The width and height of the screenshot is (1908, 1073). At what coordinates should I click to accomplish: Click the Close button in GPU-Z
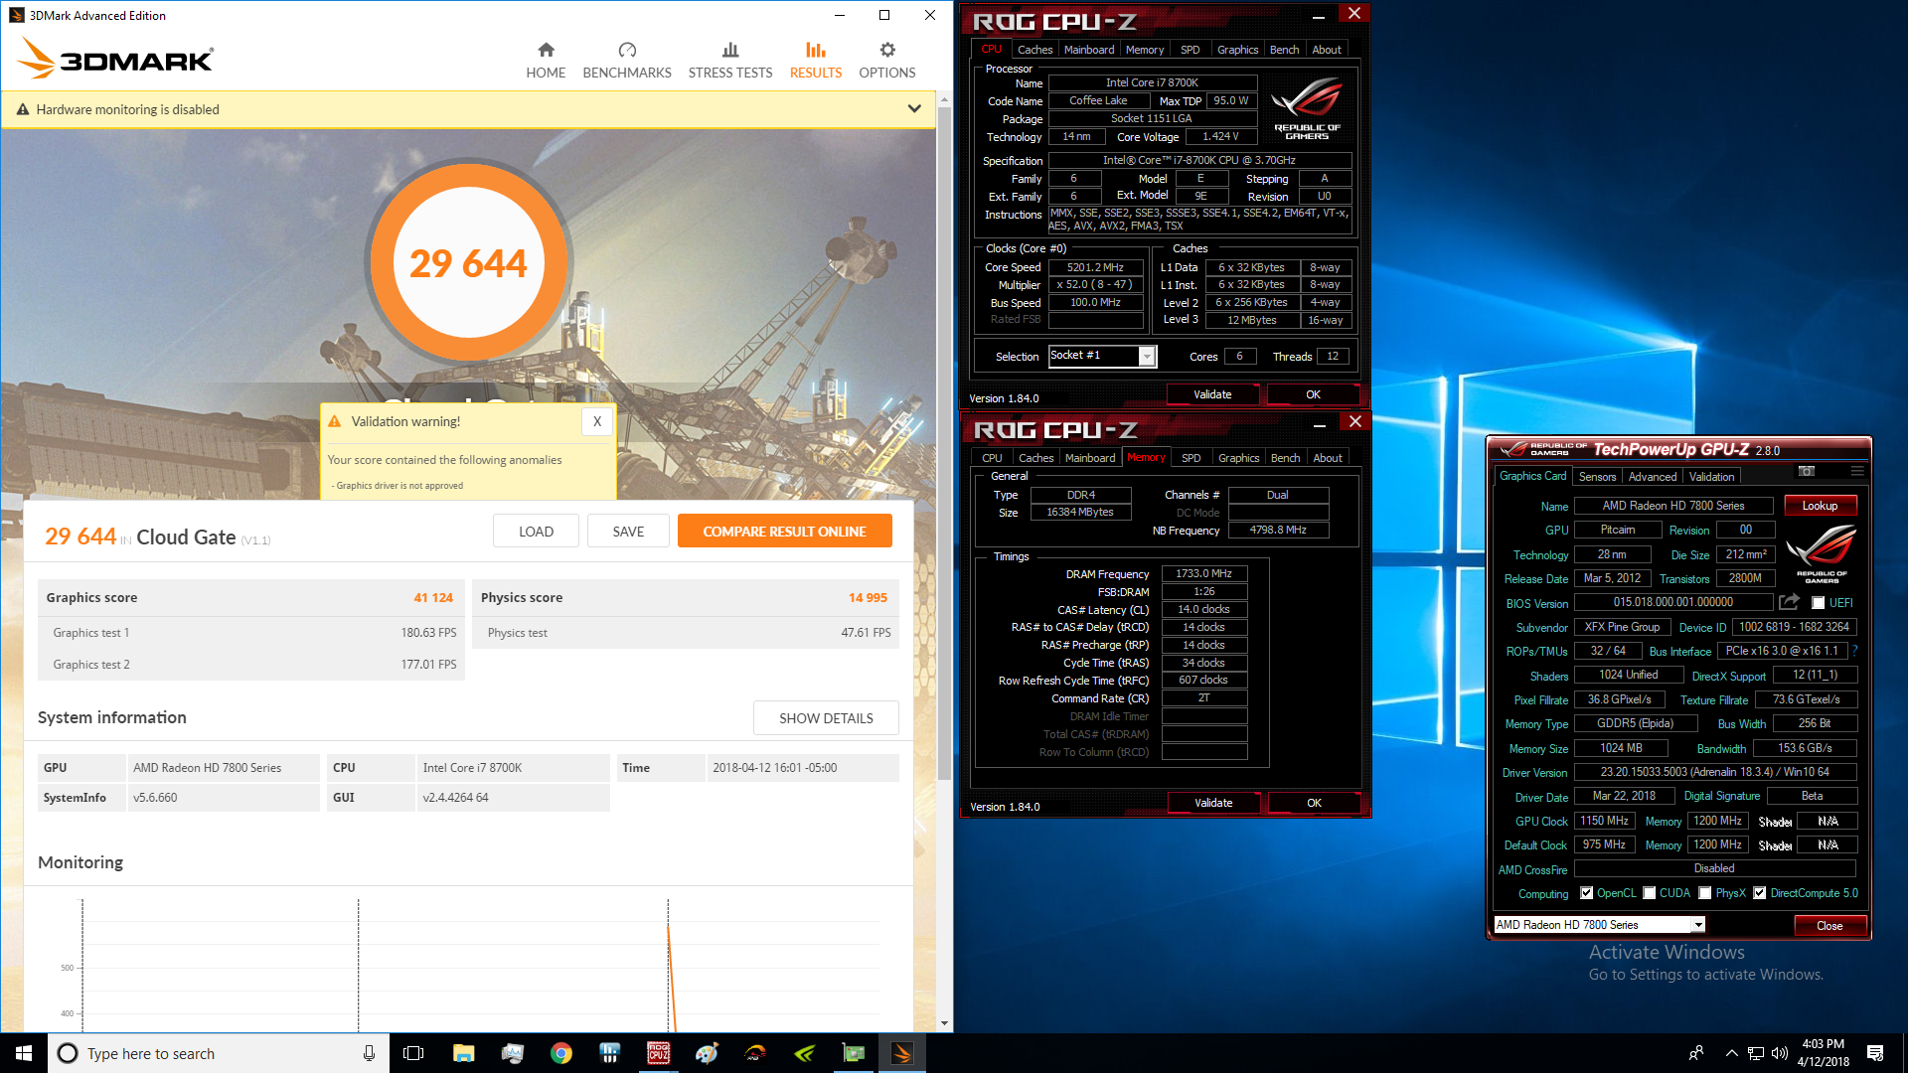point(1829,925)
